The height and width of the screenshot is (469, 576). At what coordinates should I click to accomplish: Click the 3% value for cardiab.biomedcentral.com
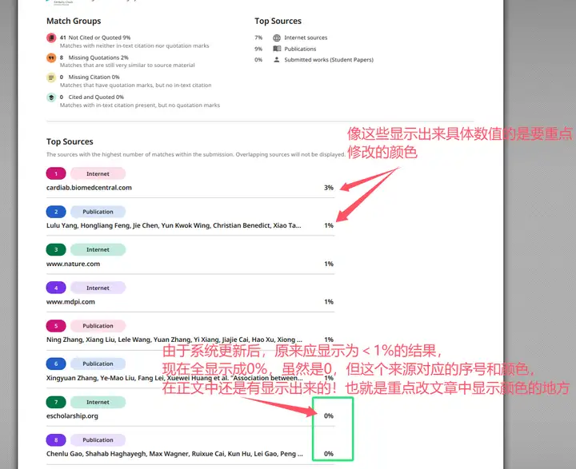pyautogui.click(x=329, y=188)
